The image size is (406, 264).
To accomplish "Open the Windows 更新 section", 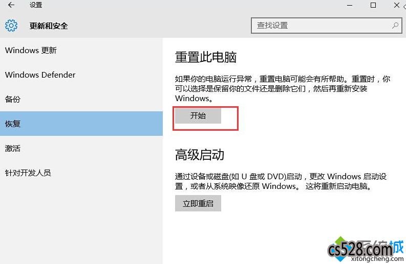I will (81, 50).
